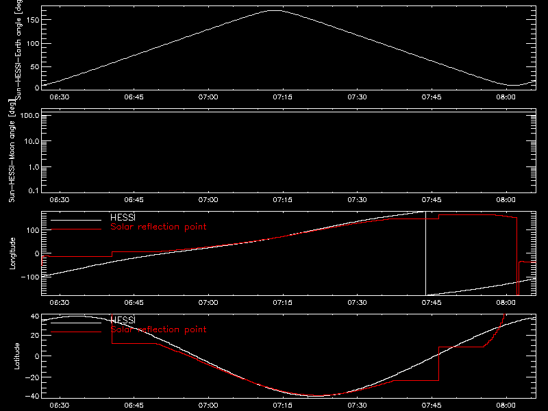Image resolution: width=548 pixels, height=411 pixels.
Task: Click the Solar reflection point legend in the Longitude plot
Action: tap(158, 227)
